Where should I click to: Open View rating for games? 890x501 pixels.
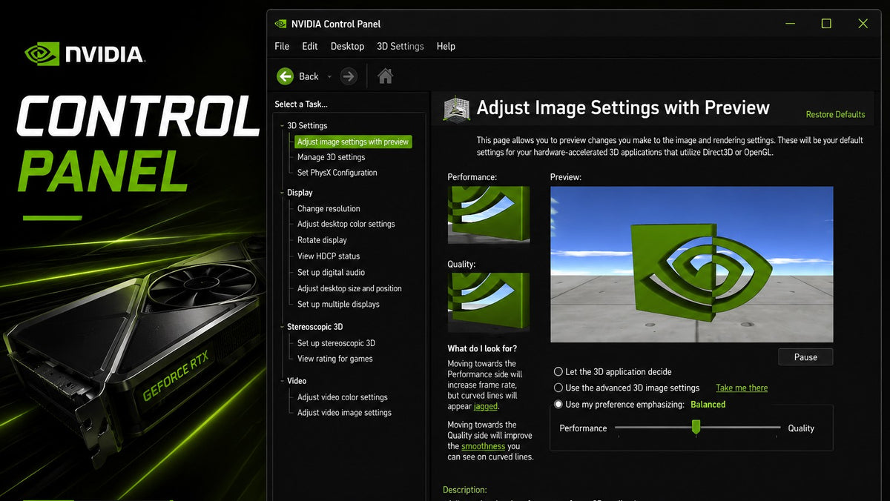334,359
